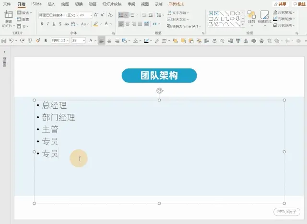307x224 pixels.
Task: Clear all text formatting with eraser A icon
Action: click(110, 15)
